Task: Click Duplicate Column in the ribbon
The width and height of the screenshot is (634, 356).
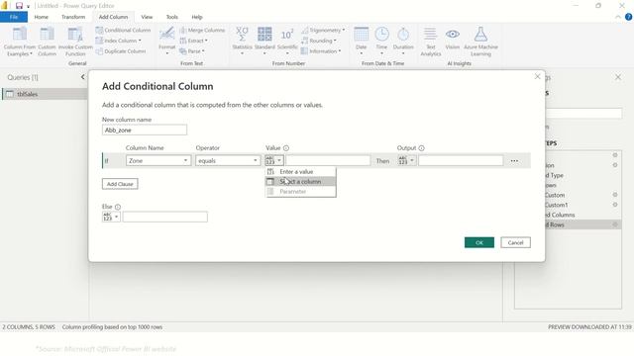Action: coord(121,51)
